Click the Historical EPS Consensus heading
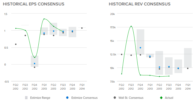The image size is (193, 101). 33,4
